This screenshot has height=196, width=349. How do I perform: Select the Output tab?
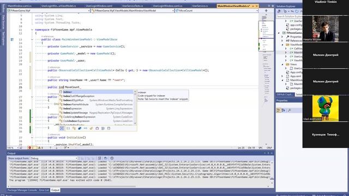55,190
